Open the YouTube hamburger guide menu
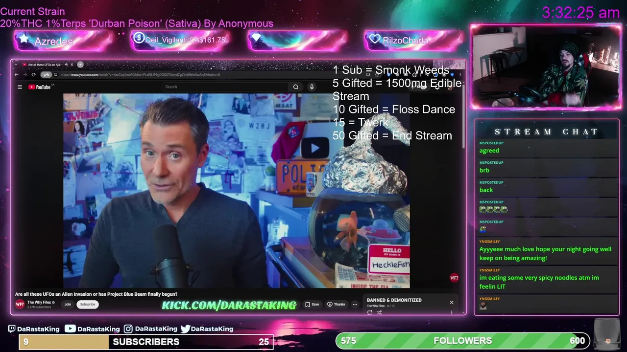The image size is (627, 352). pyautogui.click(x=20, y=87)
